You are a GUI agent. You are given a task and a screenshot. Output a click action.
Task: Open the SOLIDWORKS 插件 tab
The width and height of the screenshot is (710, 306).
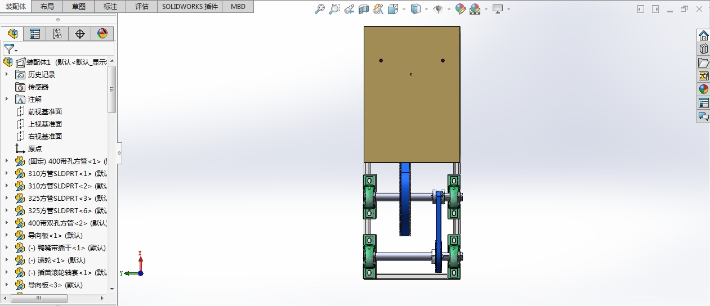[x=190, y=7]
